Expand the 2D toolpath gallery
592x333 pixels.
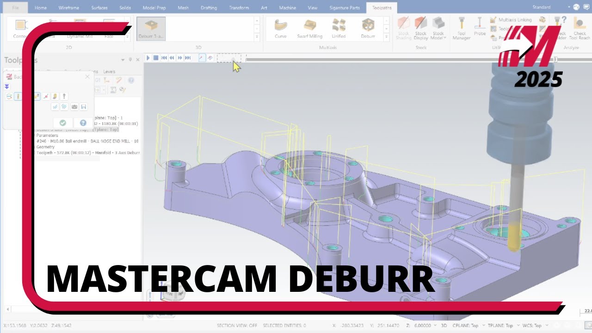127,37
